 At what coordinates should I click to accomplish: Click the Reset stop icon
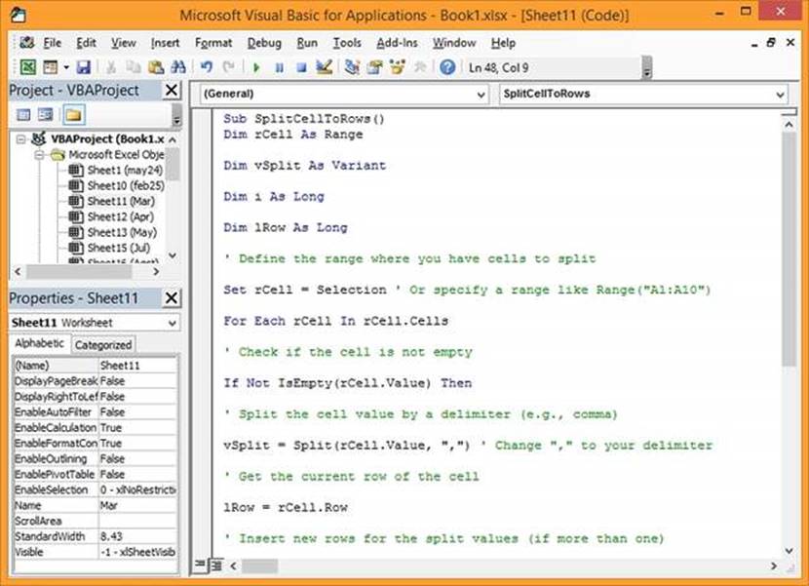pos(302,67)
